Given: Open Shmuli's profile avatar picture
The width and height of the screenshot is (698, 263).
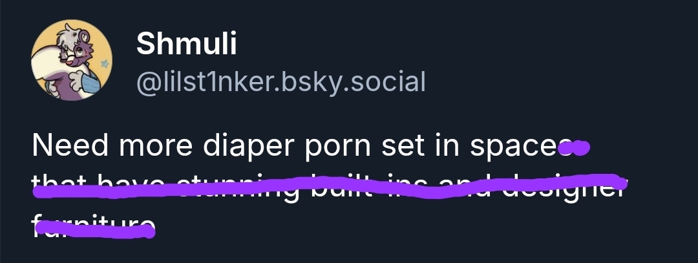Looking at the screenshot, I should tap(72, 60).
